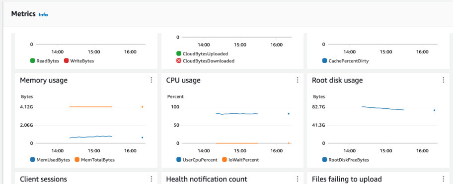Toggle the CachePercentDirty legend swatch
This screenshot has width=453, height=184.
[x=325, y=61]
